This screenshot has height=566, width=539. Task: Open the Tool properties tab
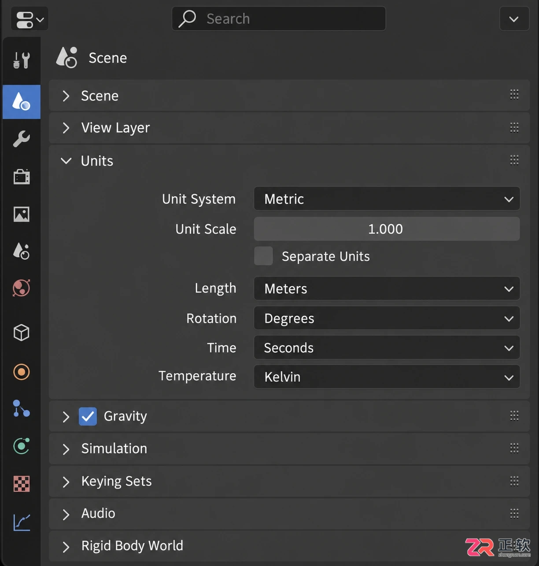21,60
